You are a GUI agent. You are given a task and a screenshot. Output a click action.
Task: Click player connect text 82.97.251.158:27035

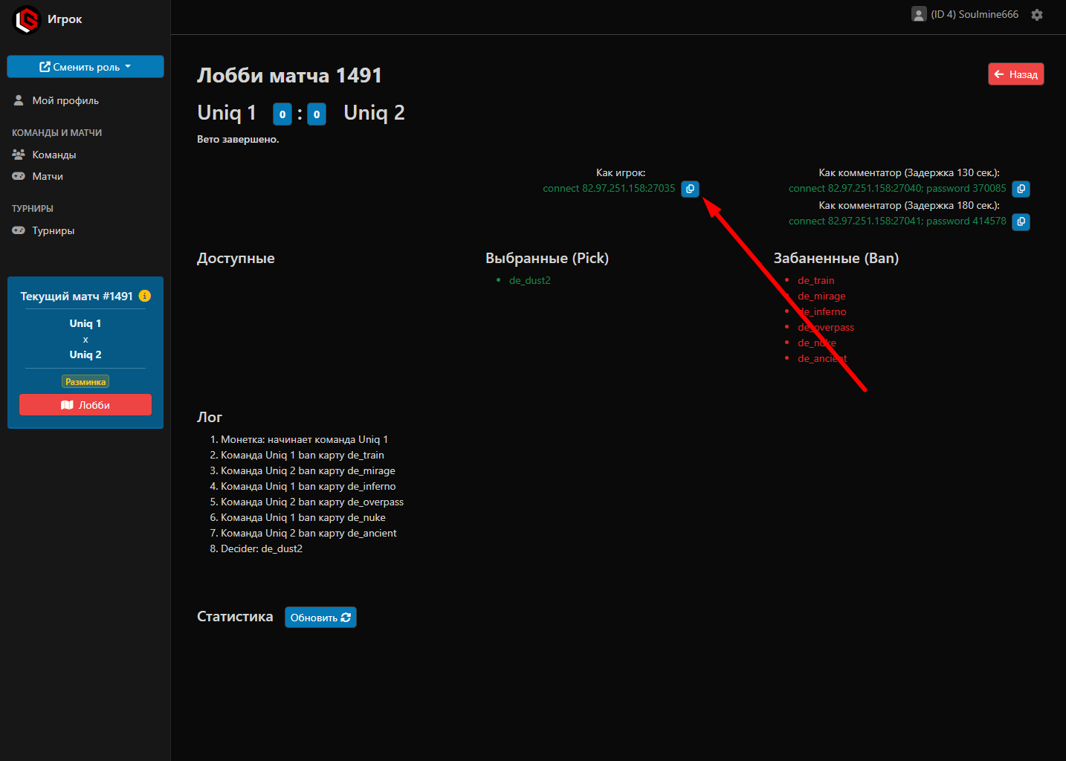pos(609,189)
